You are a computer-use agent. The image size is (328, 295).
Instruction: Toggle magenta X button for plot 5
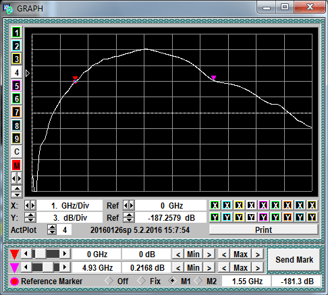point(263,205)
